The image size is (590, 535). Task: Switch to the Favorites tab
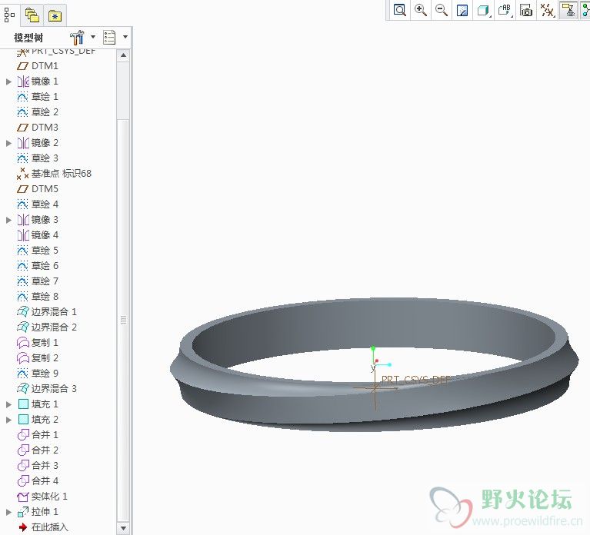click(55, 16)
